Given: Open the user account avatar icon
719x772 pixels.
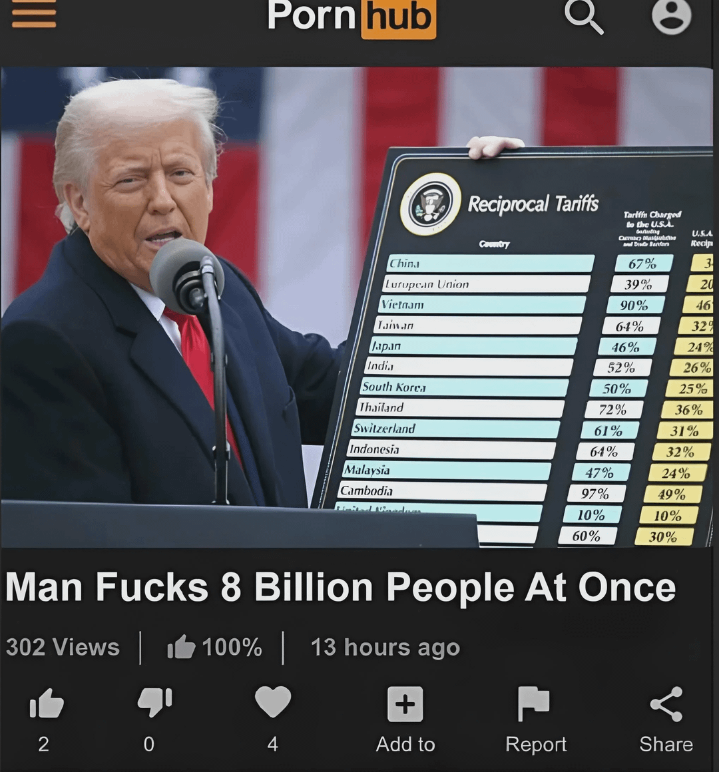Looking at the screenshot, I should 671,15.
